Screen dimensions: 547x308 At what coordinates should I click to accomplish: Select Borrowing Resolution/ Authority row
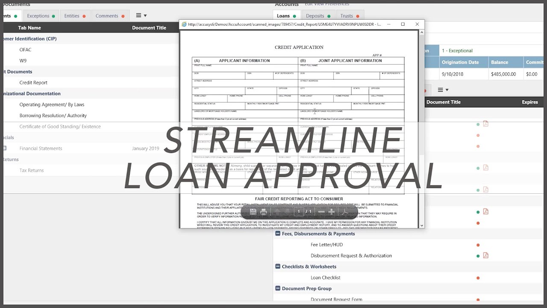coord(53,115)
